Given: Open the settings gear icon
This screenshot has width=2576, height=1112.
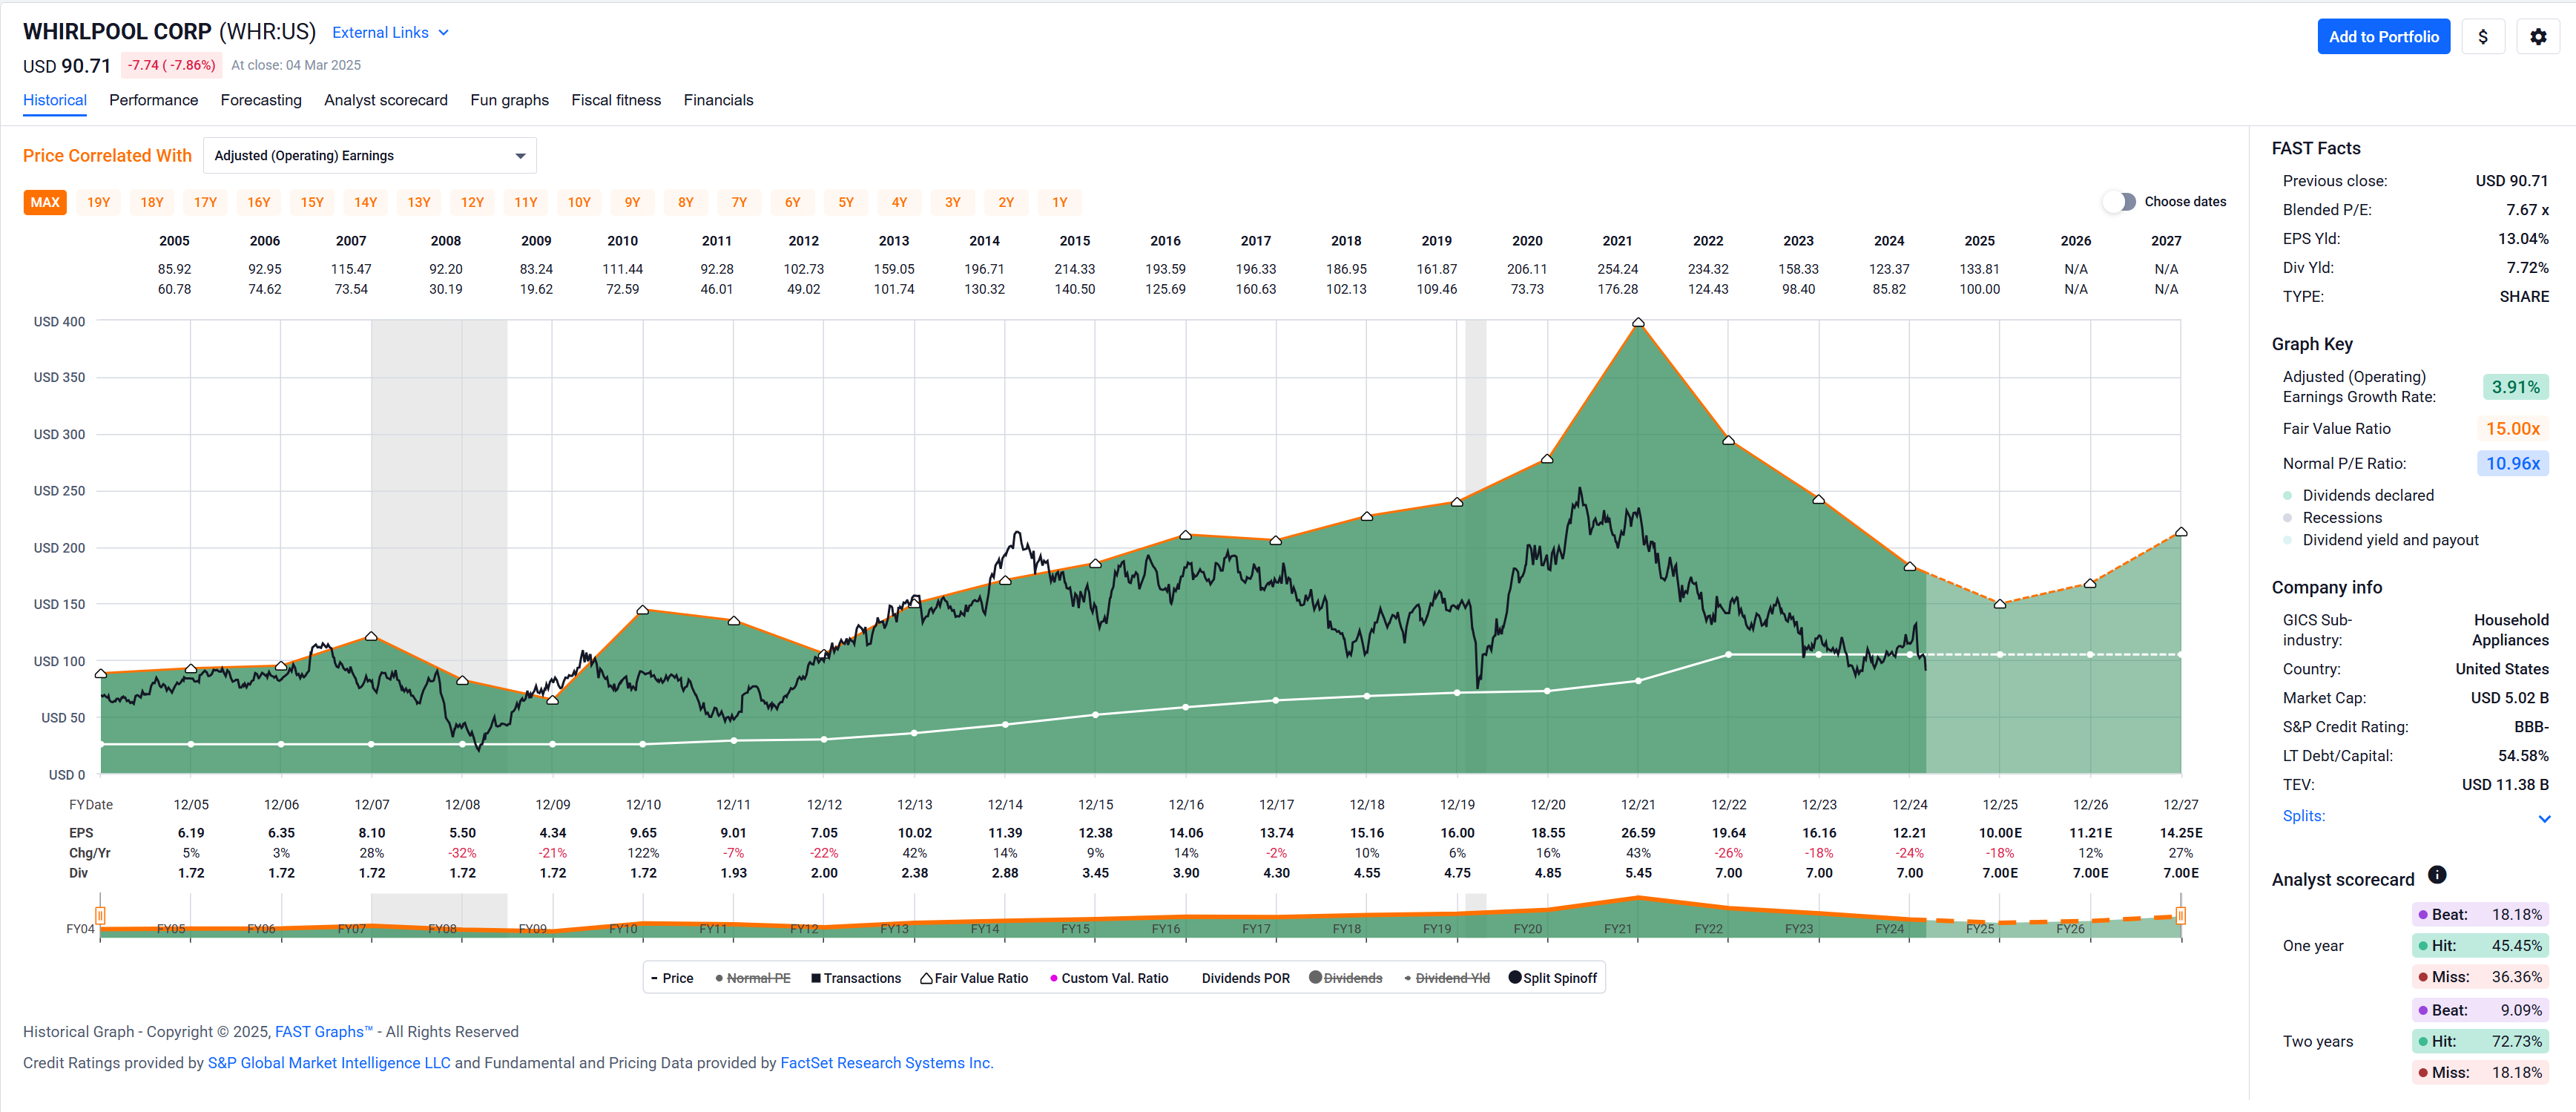Looking at the screenshot, I should (2537, 37).
